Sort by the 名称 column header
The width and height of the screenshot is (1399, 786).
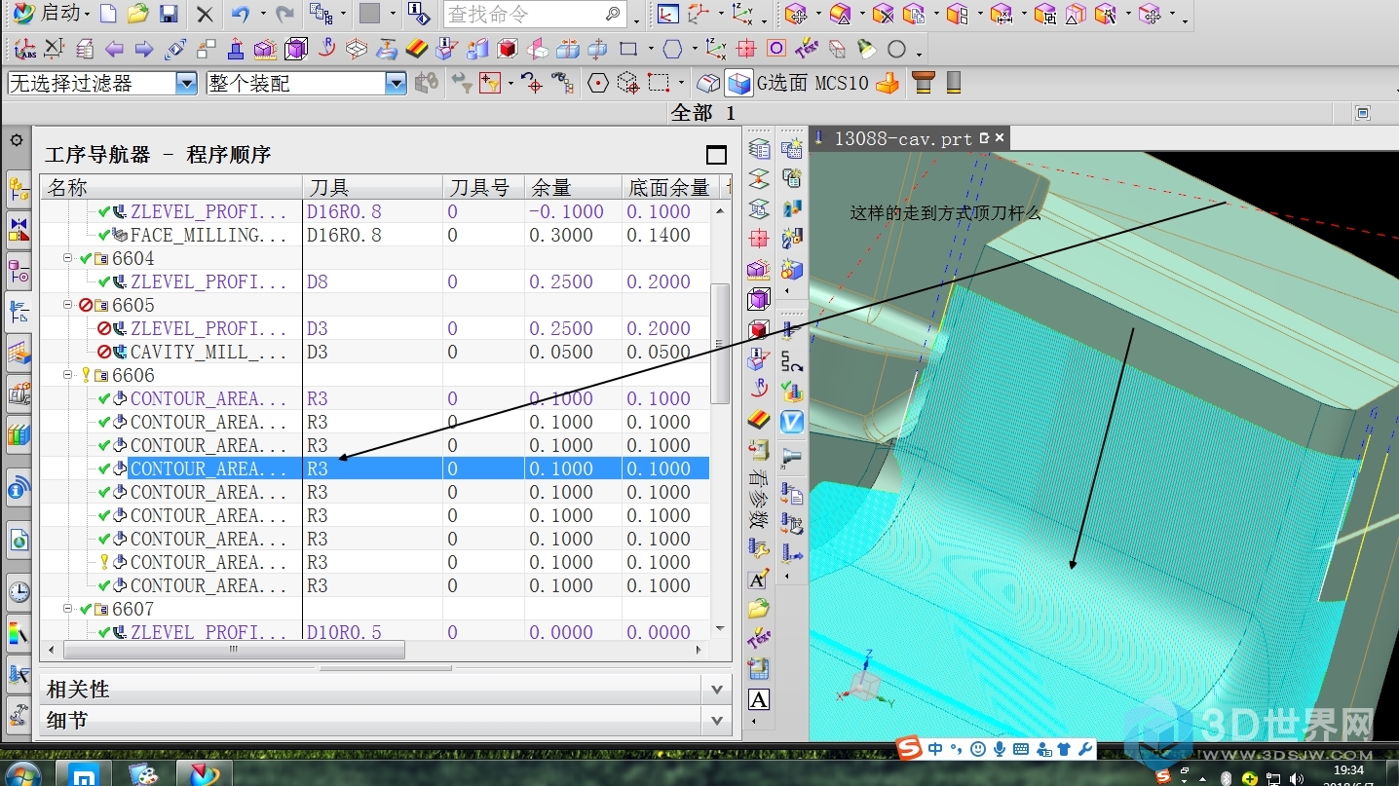tap(170, 187)
